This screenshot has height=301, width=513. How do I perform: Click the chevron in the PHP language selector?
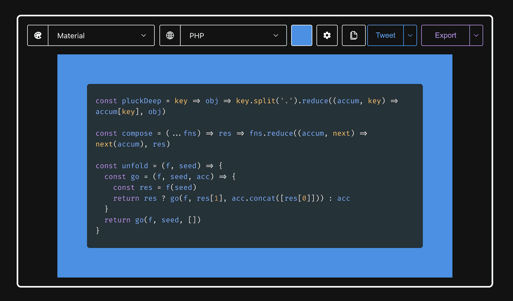pyautogui.click(x=276, y=35)
